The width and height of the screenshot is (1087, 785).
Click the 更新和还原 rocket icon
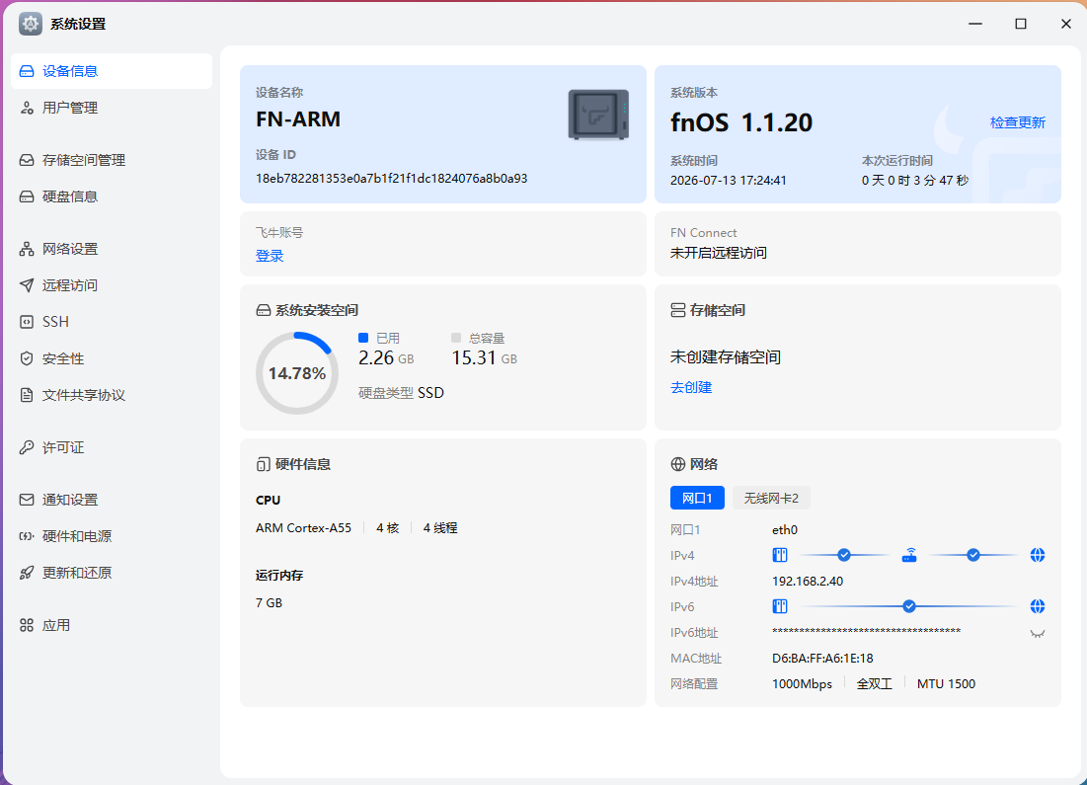pyautogui.click(x=27, y=573)
